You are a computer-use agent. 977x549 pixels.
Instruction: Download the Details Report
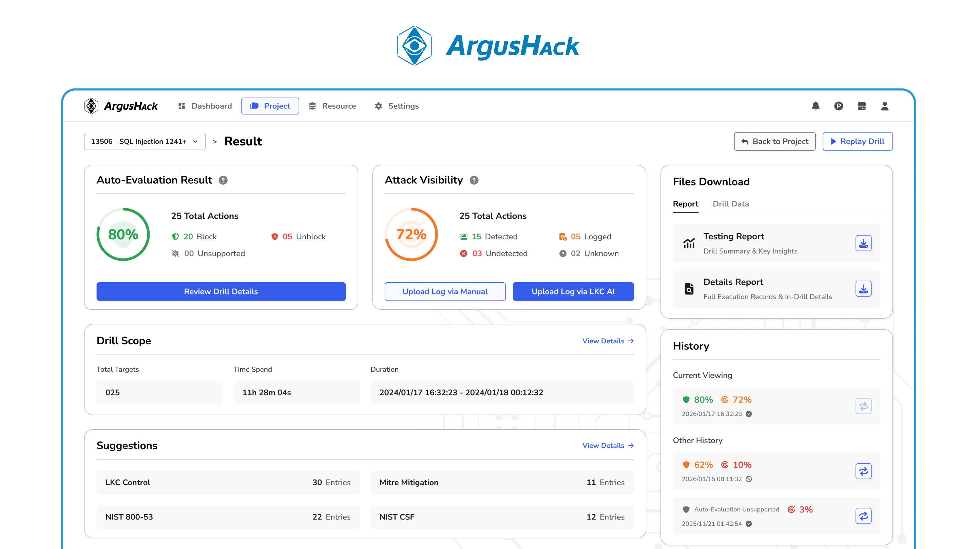coord(863,289)
